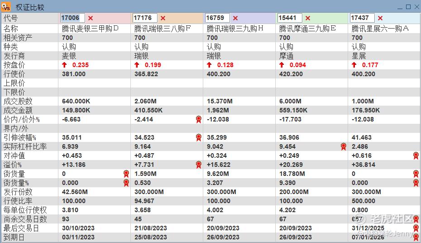Click the issue size value 42.560M

pyautogui.click(x=75, y=192)
